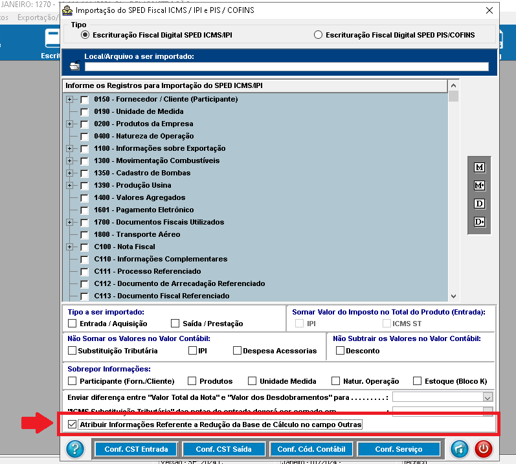Enable Entrada / Aquisição checkbox
This screenshot has width=516, height=464.
[x=72, y=324]
